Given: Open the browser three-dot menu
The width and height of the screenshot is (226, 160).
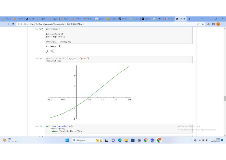Looking at the screenshot, I should pyautogui.click(x=223, y=24).
